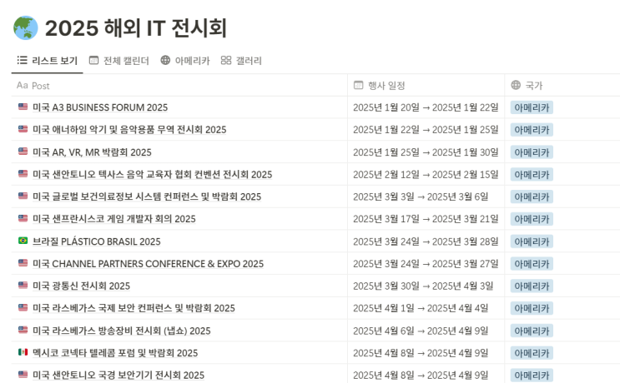Viewport: 620px width, 383px height.
Task: Click date 2025년 4월 1일 → 4월 4일
Action: (421, 308)
